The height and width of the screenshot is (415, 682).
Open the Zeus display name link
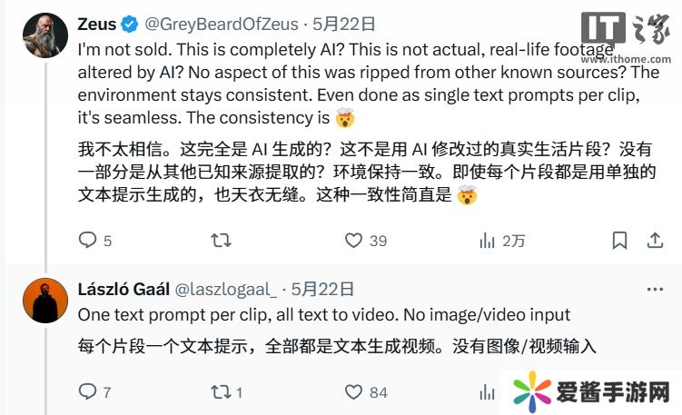pyautogui.click(x=97, y=24)
